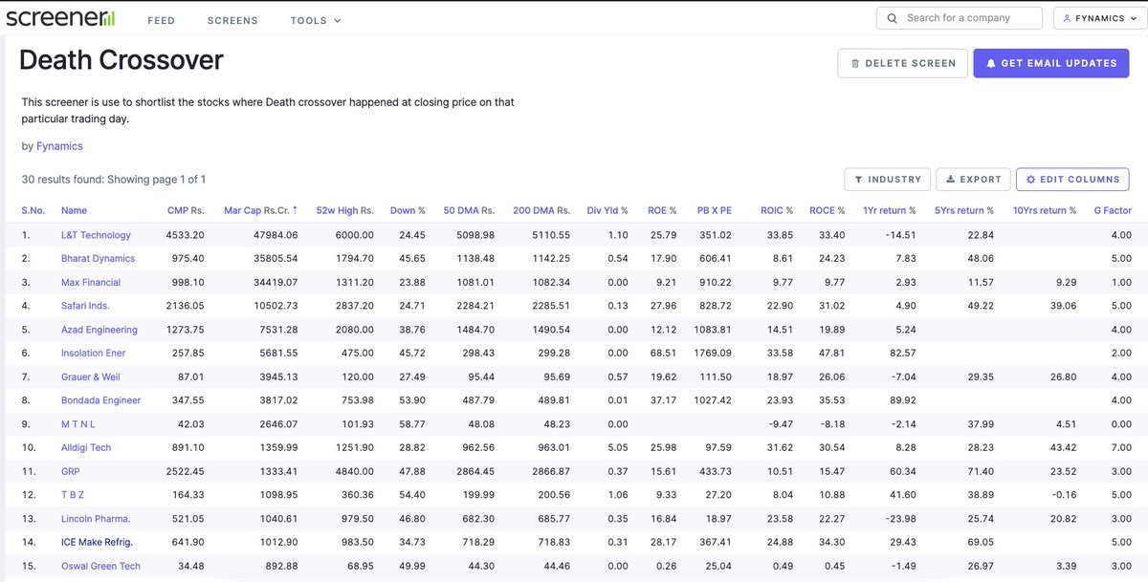
Task: Go to the SCREENS section
Action: 232,19
